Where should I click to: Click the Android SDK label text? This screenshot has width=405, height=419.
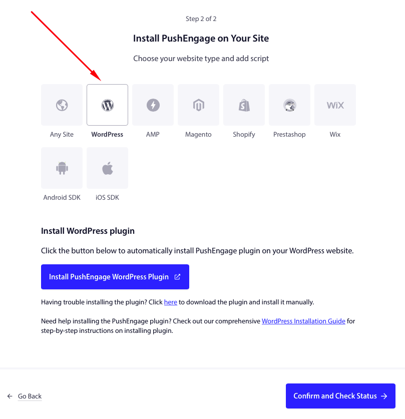point(62,198)
